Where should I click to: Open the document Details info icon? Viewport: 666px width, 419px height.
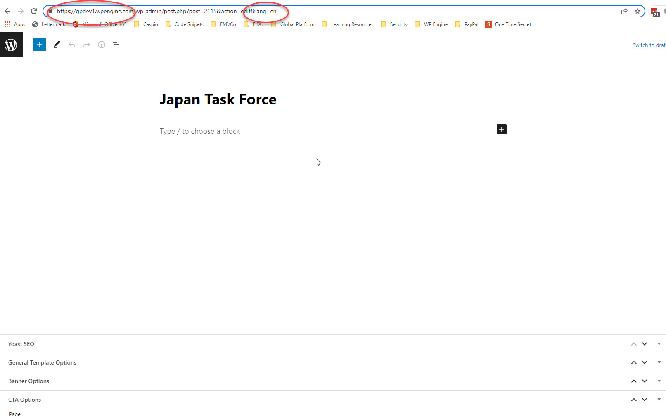click(x=102, y=45)
